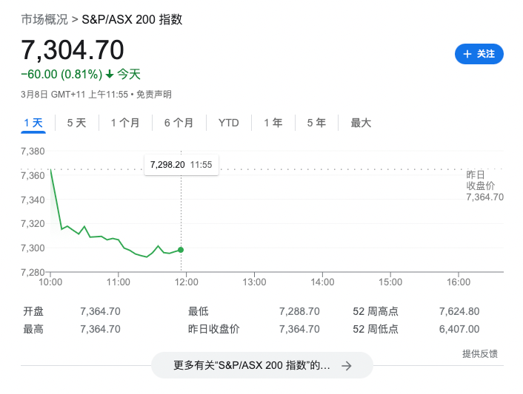The image size is (523, 394).
Task: Click the plus icon on 关注 button
Action: 467,54
